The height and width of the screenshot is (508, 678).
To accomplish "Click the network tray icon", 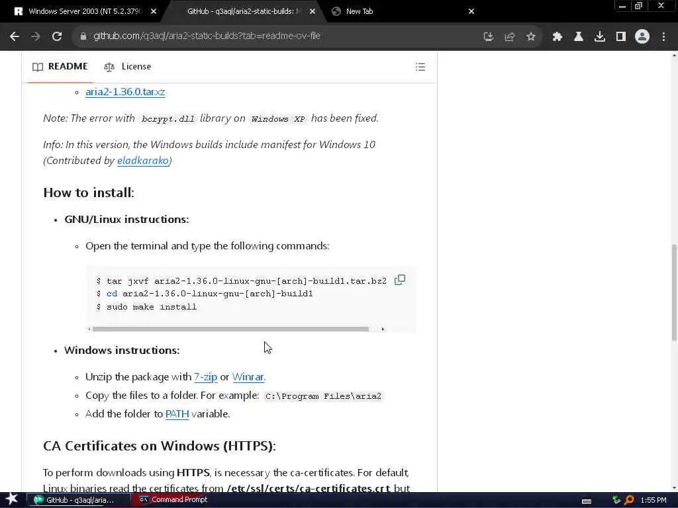I will point(616,500).
